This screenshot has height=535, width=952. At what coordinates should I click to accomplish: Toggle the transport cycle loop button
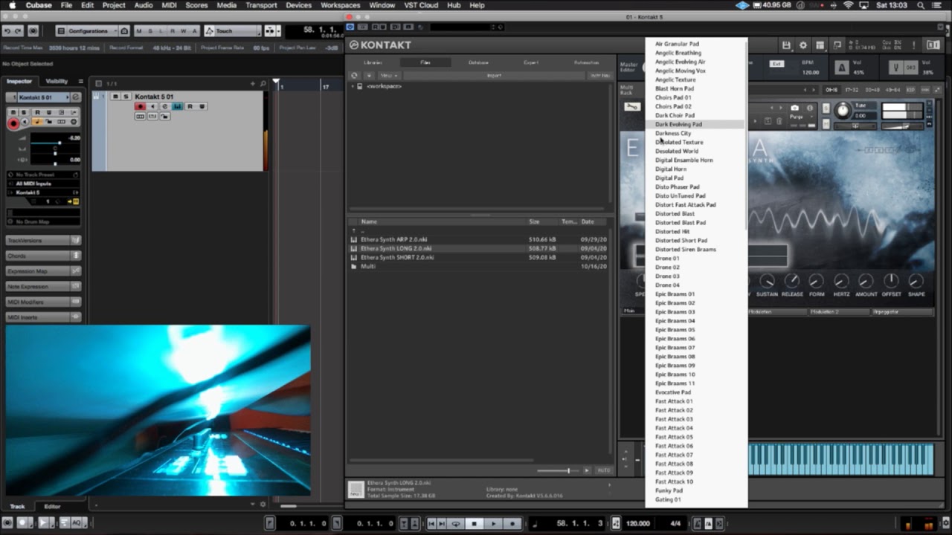pyautogui.click(x=456, y=524)
